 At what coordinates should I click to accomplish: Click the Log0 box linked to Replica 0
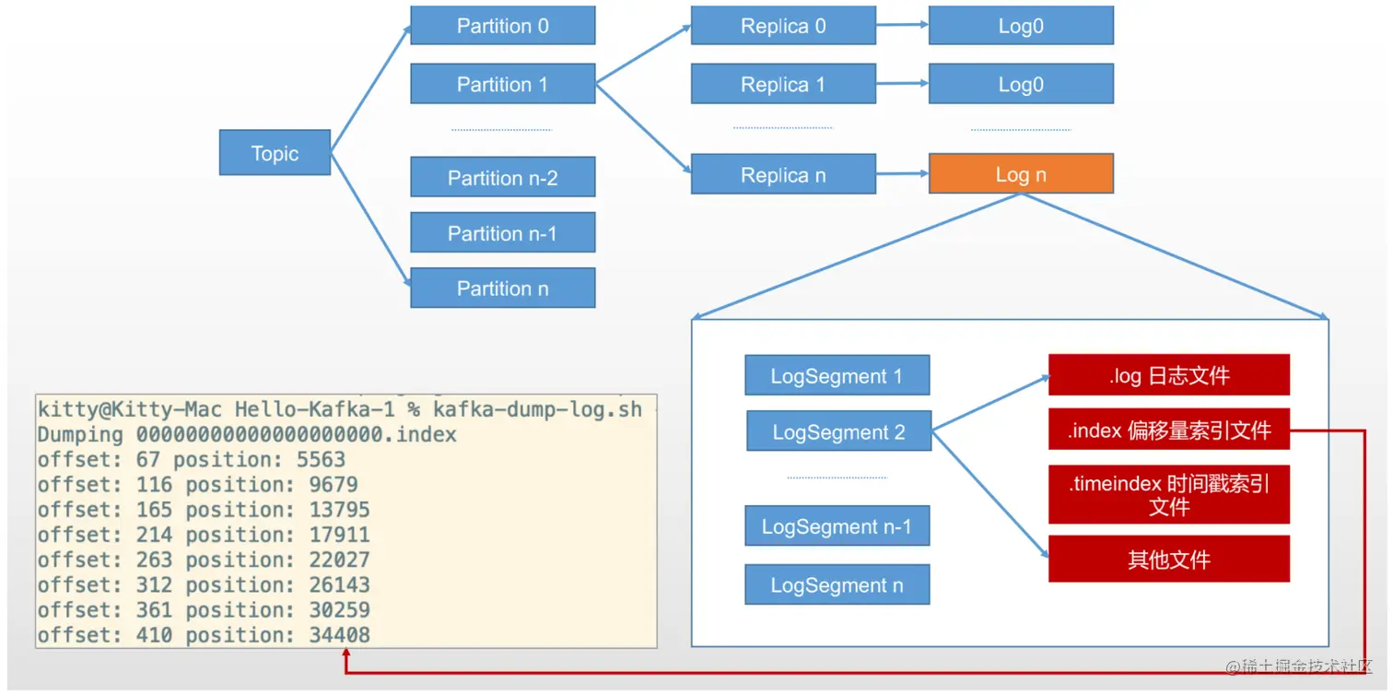1021,26
